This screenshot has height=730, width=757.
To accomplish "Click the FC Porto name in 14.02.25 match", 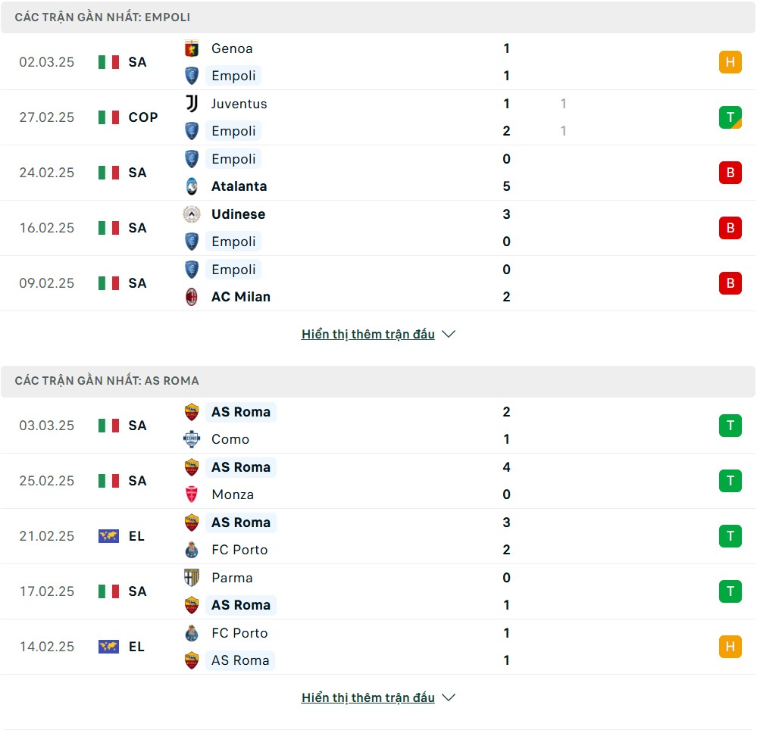I will coord(239,633).
